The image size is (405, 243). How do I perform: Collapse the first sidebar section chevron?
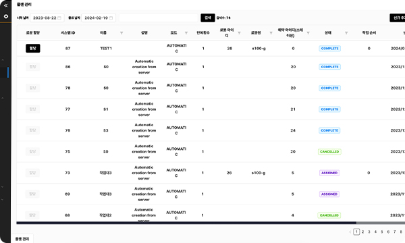3,60
